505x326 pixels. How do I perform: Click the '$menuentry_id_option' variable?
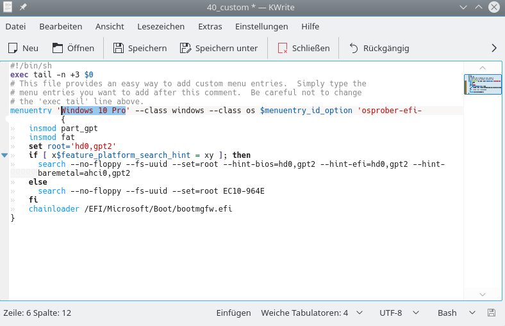click(x=306, y=111)
